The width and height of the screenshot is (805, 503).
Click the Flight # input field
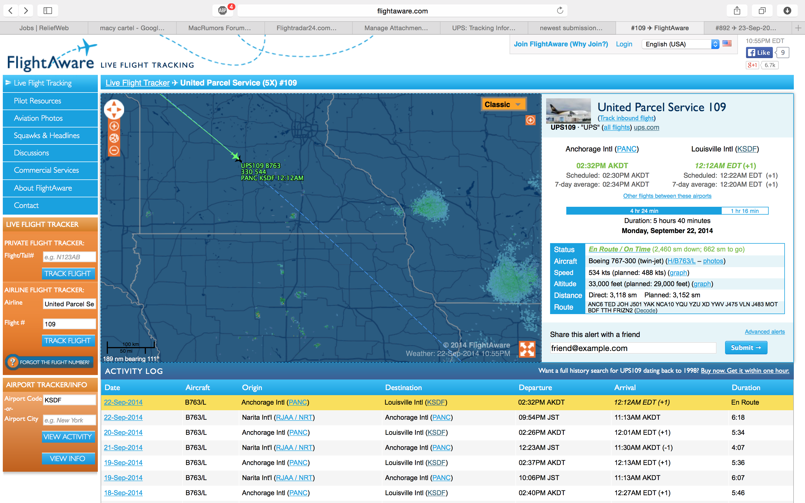tap(69, 324)
